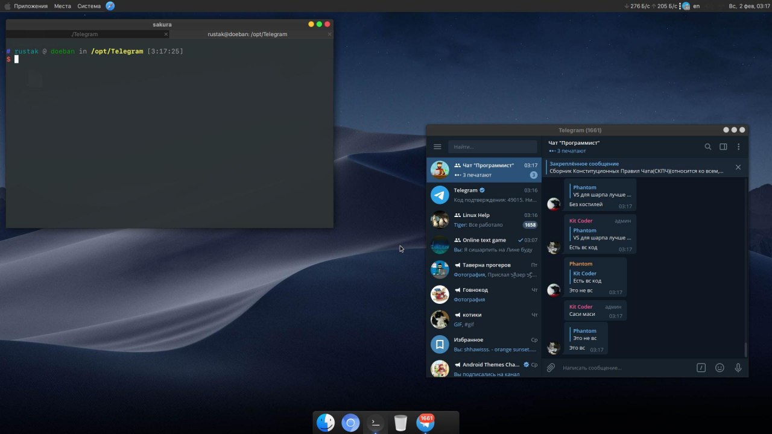
Task: Open the Говнокод channel
Action: click(484, 295)
